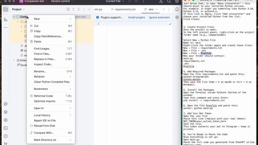The image size is (258, 145).
Task: Open Version control dropdown
Action: coord(62,1)
